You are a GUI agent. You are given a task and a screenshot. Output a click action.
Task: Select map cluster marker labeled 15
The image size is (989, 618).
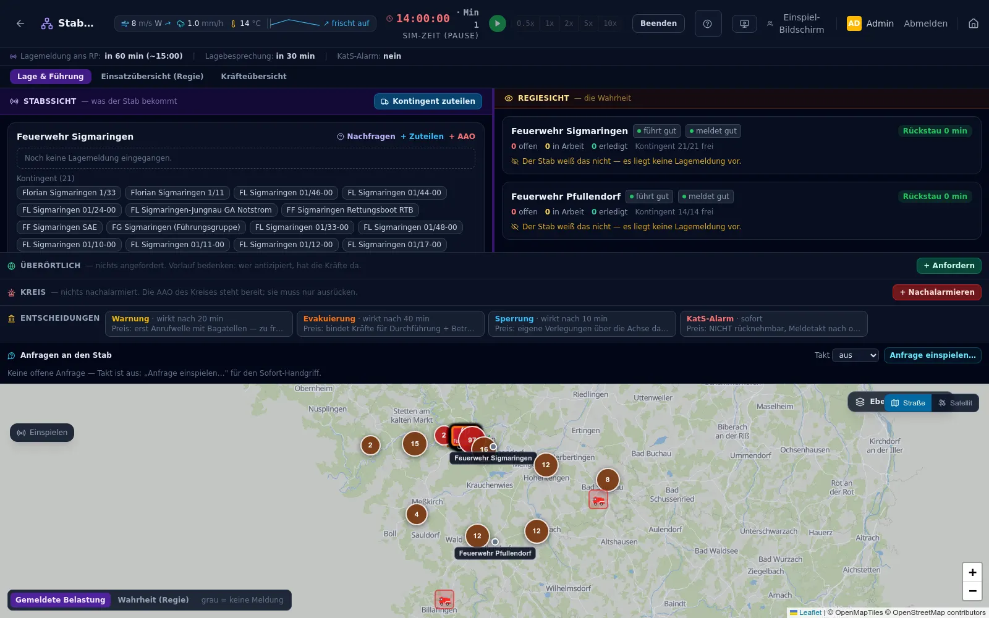pyautogui.click(x=415, y=444)
